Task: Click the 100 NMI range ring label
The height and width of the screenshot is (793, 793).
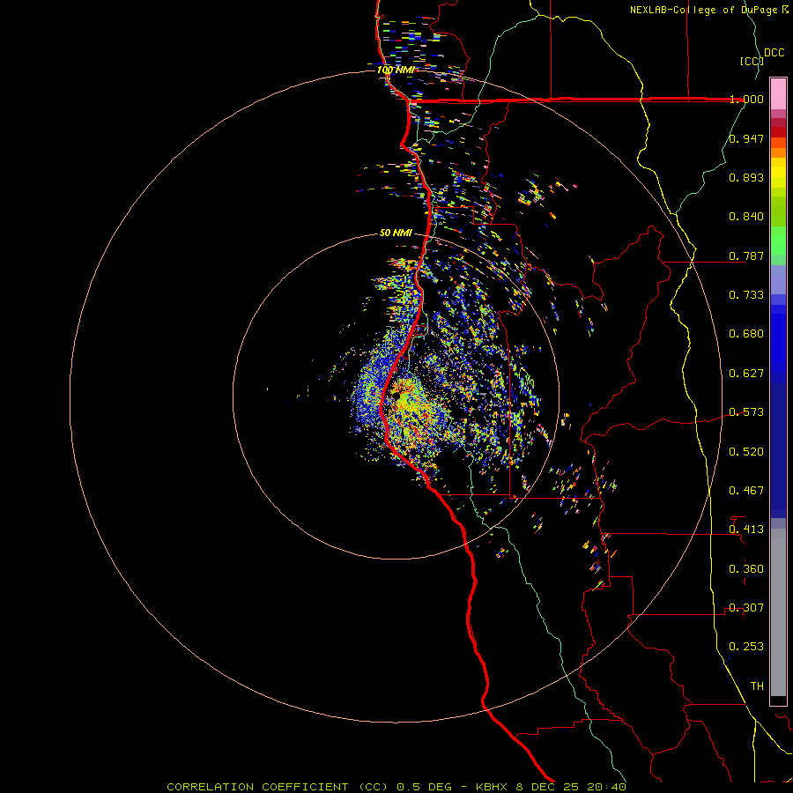Action: [396, 70]
